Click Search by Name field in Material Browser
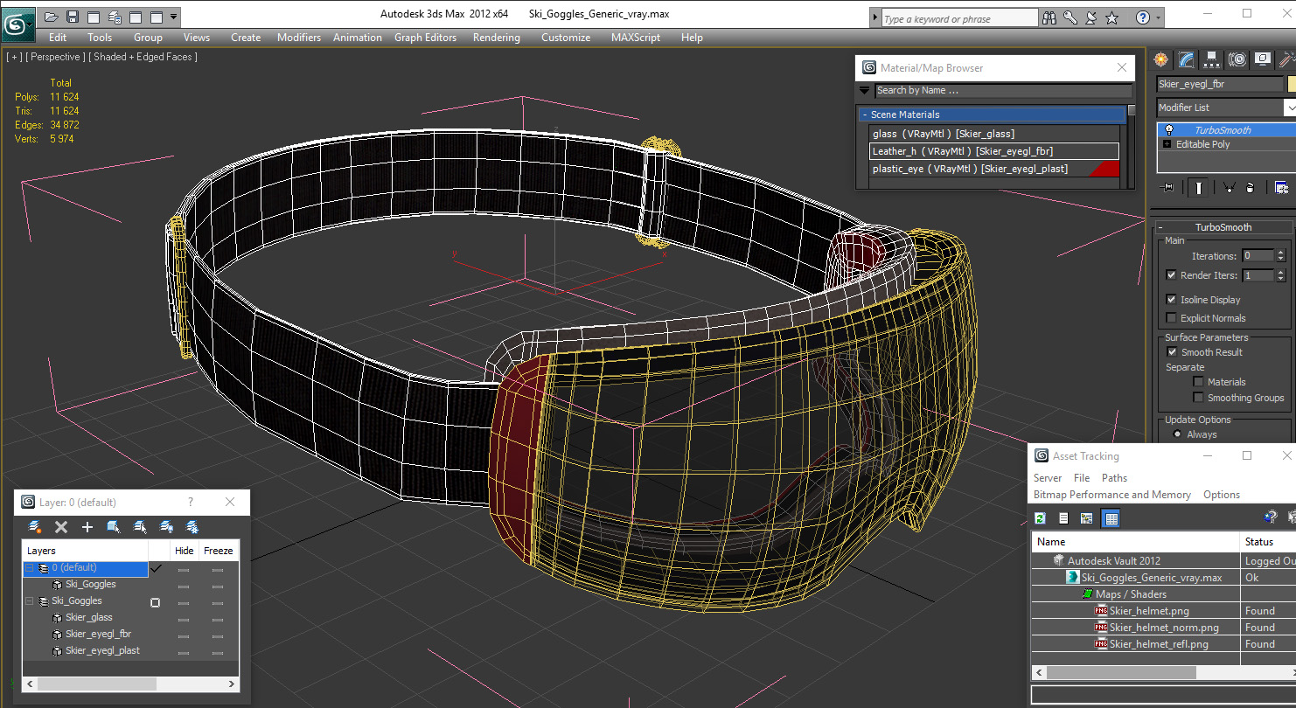The width and height of the screenshot is (1296, 708). 1003,90
